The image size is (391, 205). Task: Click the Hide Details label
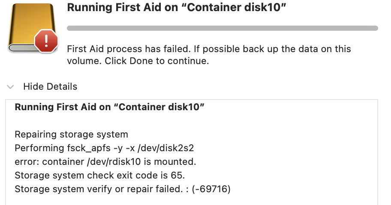click(50, 87)
